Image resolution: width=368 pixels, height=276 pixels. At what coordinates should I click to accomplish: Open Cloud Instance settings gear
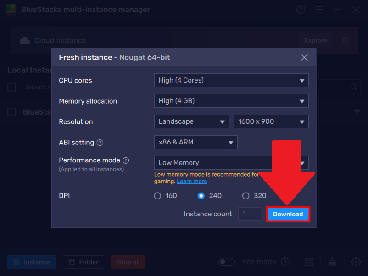coord(346,40)
